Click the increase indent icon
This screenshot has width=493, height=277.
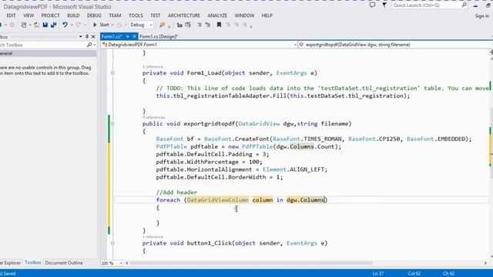188,25
